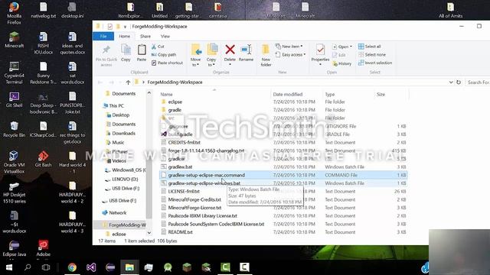Open New item dropdown
Image resolution: width=490 pixels, height=275 pixels.
[x=289, y=47]
